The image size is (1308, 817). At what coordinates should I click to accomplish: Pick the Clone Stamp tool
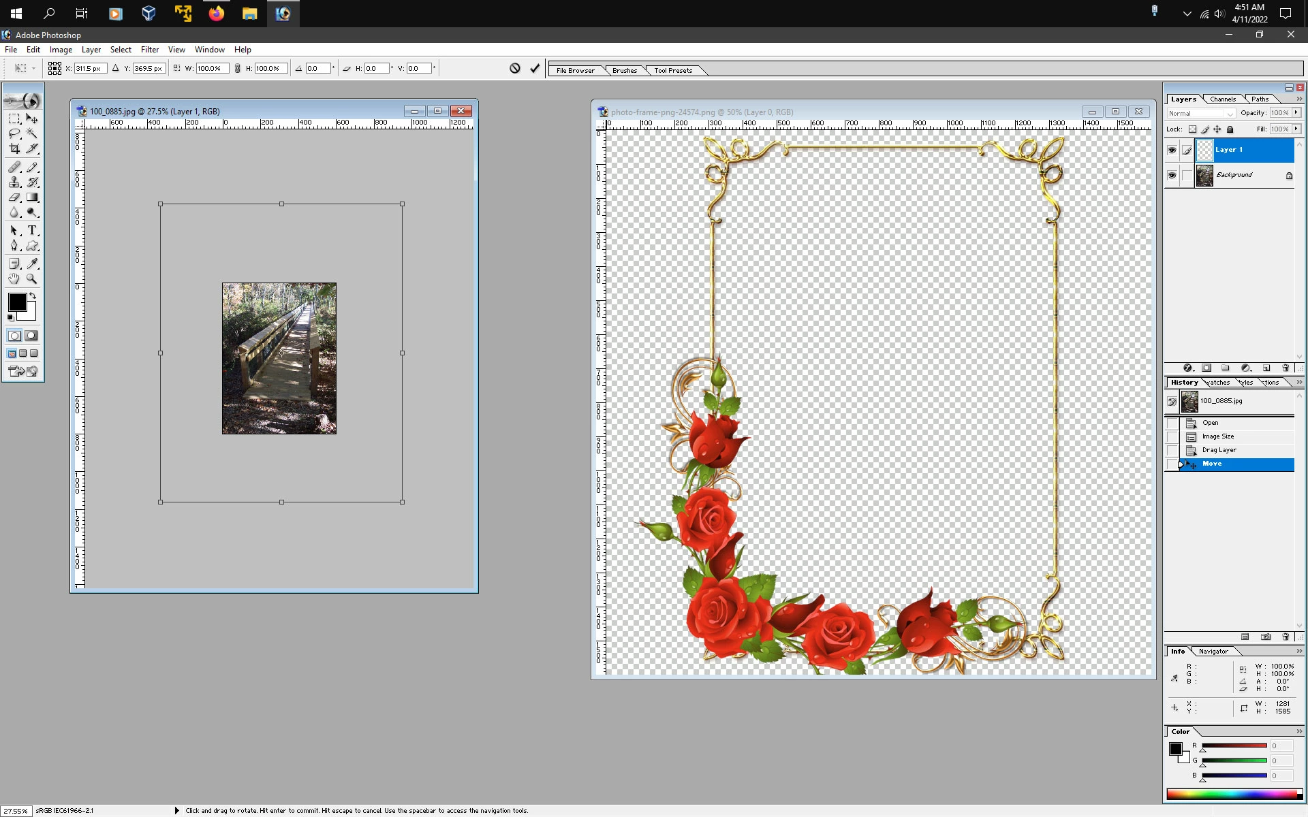point(14,182)
